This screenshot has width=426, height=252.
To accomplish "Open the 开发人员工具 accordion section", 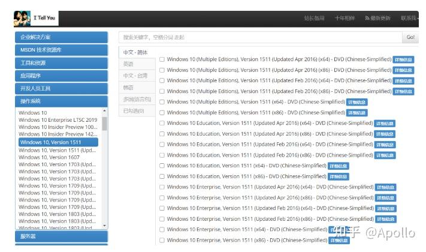I will pos(61,88).
